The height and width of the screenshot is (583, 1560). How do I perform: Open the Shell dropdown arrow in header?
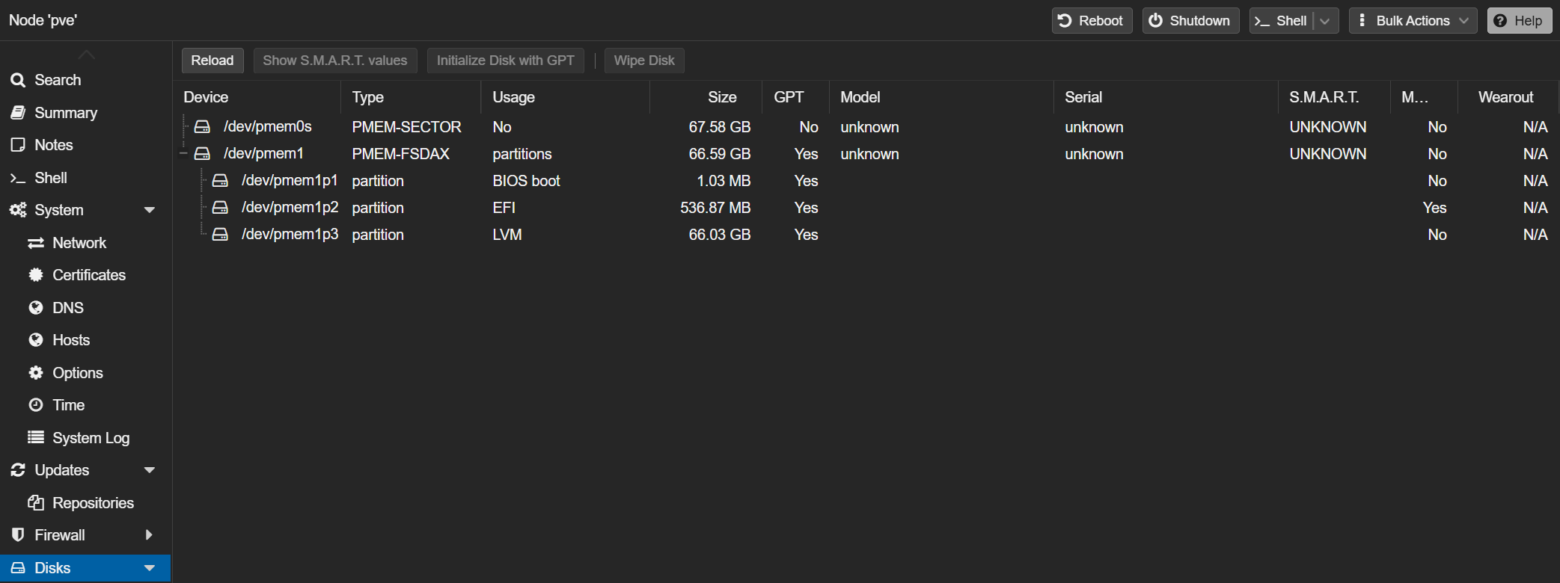tap(1325, 21)
